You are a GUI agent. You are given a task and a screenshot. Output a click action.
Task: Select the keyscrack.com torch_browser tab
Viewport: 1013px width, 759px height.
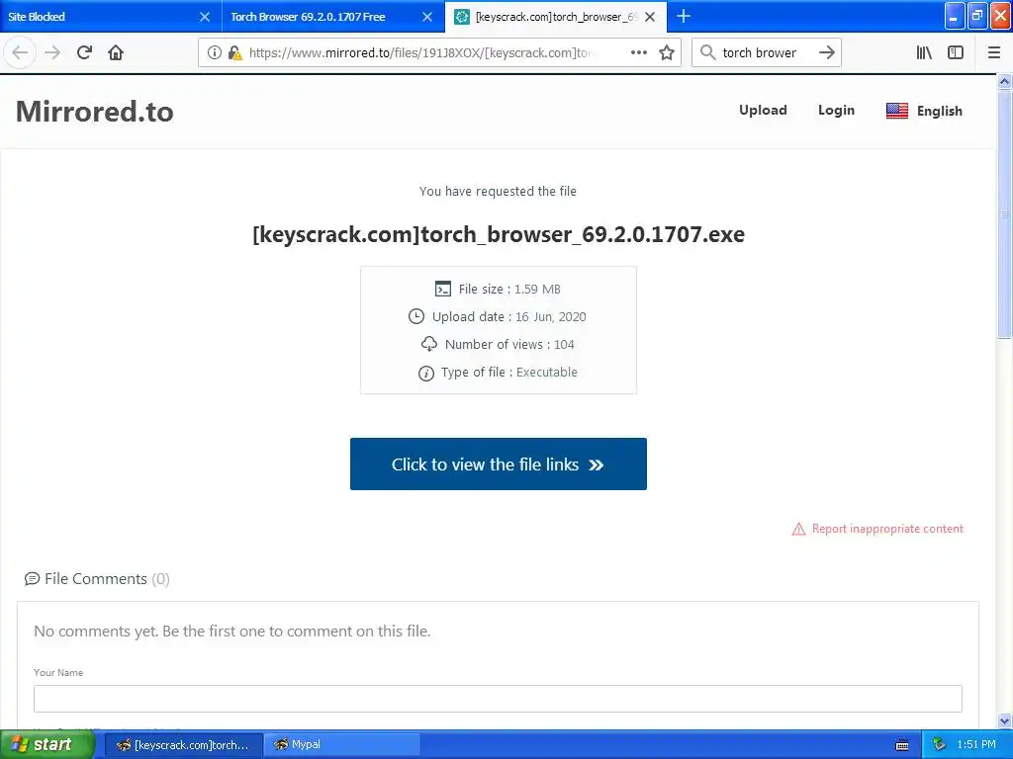click(x=556, y=17)
